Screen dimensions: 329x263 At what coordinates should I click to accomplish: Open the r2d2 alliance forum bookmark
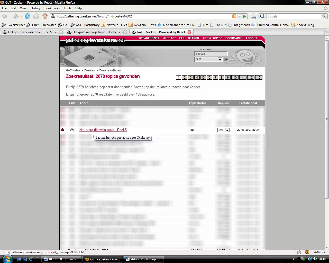(177, 25)
